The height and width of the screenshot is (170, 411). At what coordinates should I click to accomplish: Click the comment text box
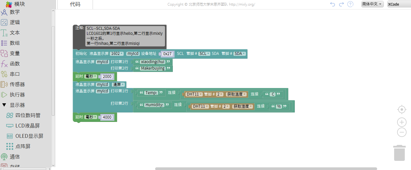pos(125,36)
